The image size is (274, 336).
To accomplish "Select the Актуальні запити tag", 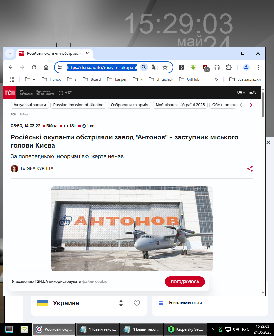I will point(30,105).
